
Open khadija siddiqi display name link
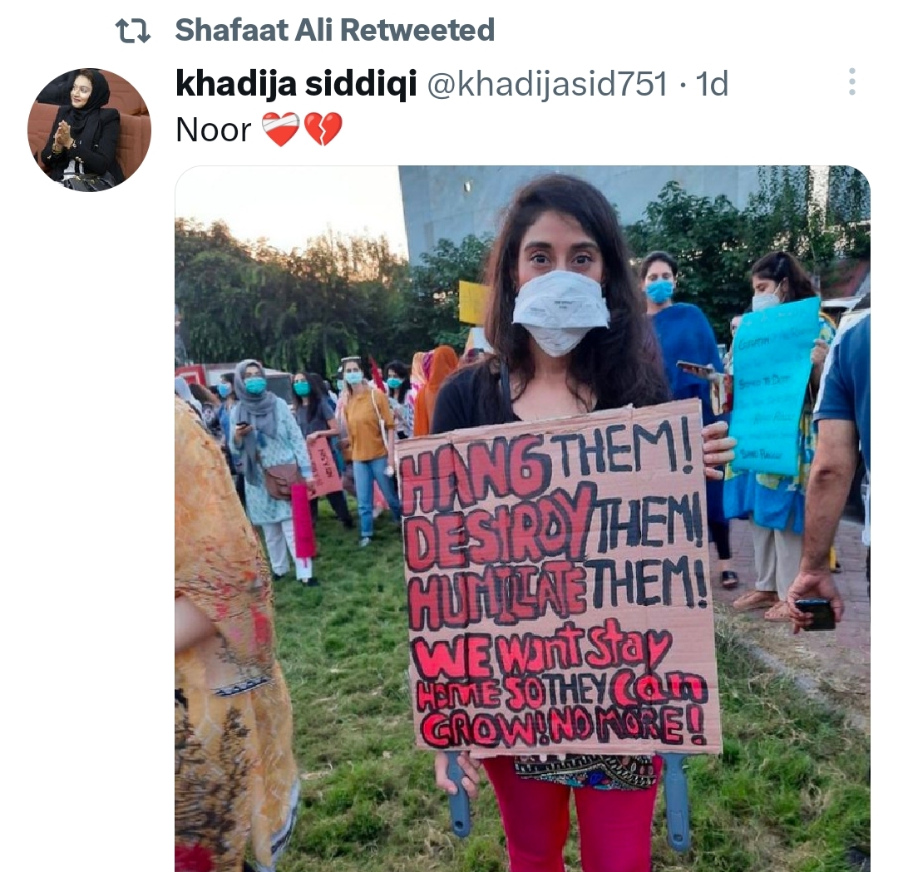pos(296,84)
